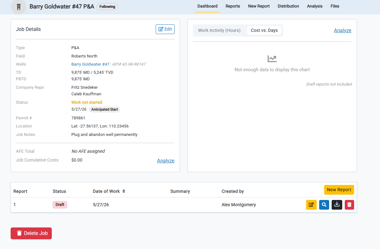Click Edit in Job Details
380x249 pixels.
[165, 29]
